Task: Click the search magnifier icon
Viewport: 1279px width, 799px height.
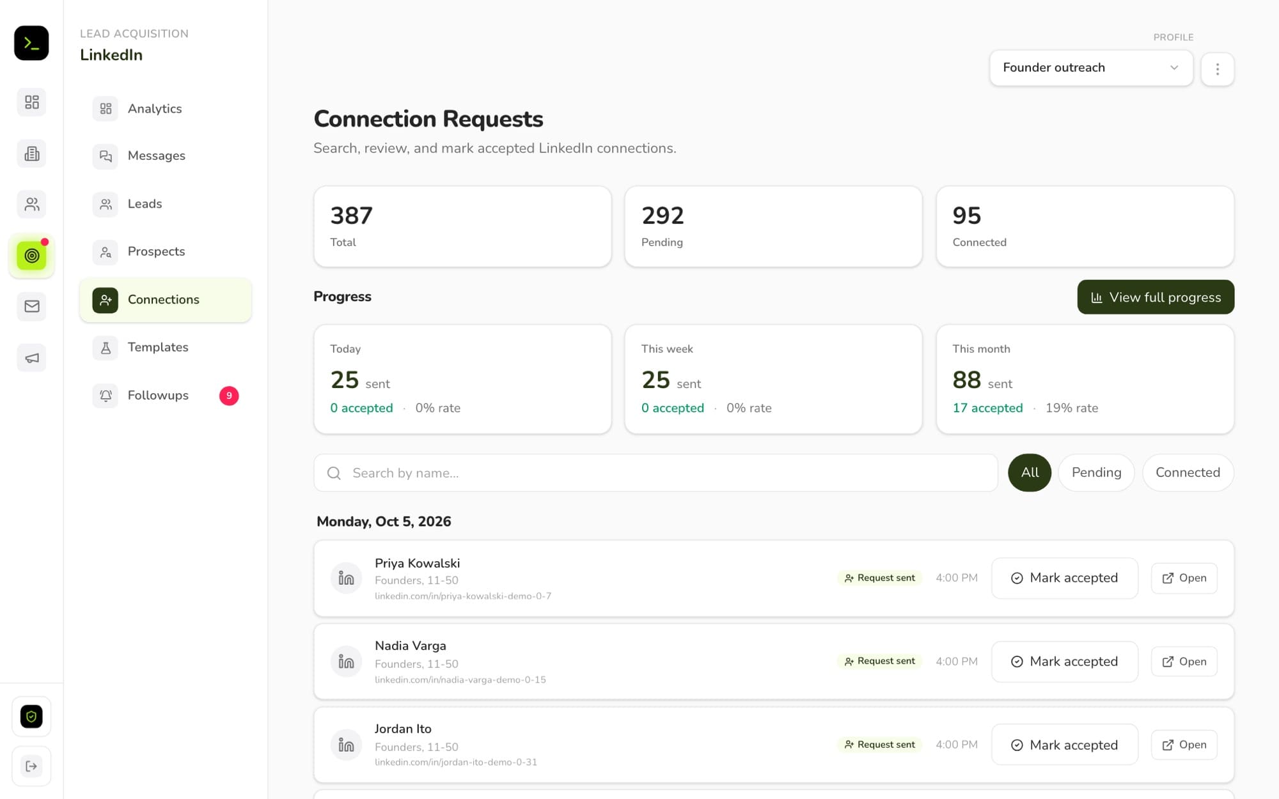Action: click(334, 473)
